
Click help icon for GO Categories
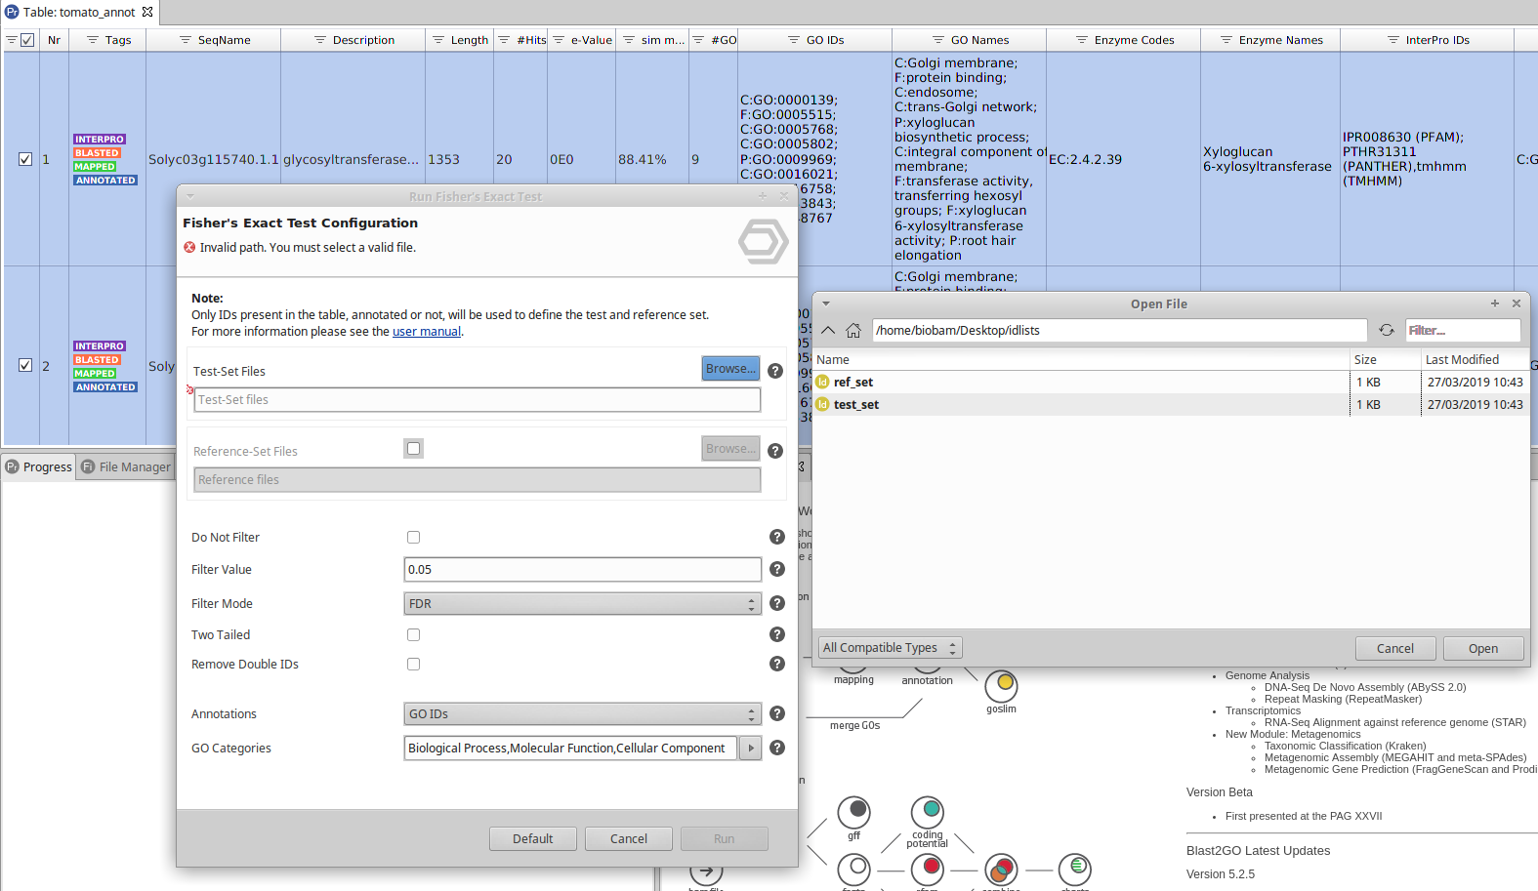[x=776, y=748]
